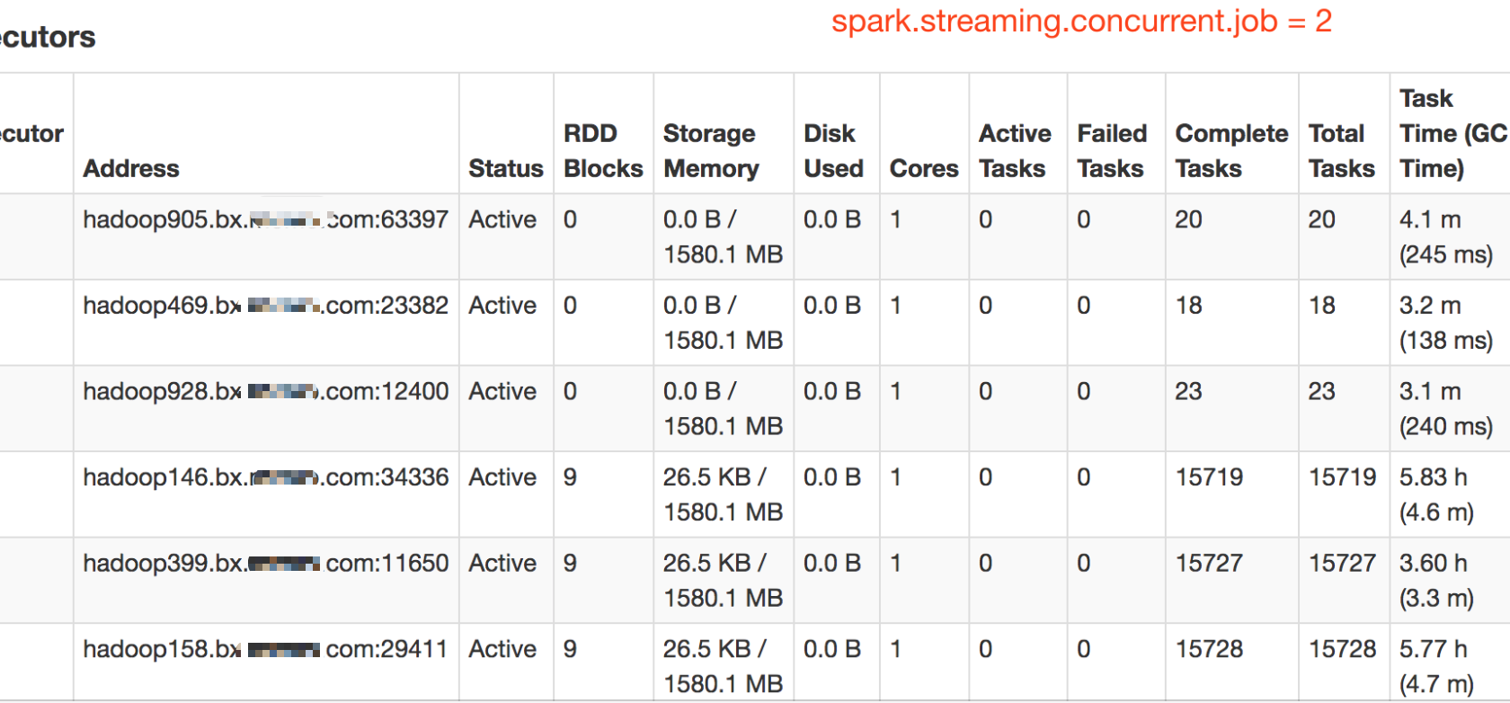Sort table by Address column header
The width and height of the screenshot is (1510, 703).
[x=131, y=168]
